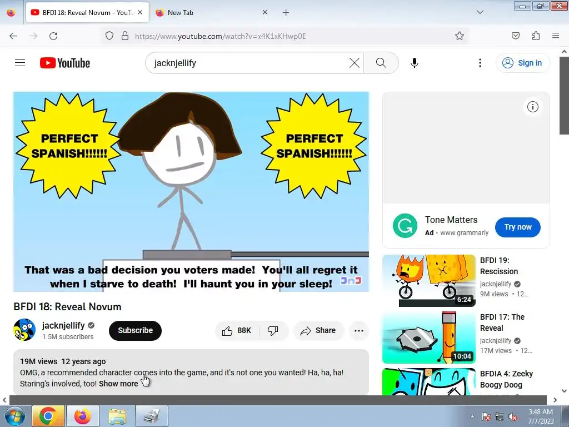View site security via padlock icon
The width and height of the screenshot is (569, 427).
(x=125, y=36)
